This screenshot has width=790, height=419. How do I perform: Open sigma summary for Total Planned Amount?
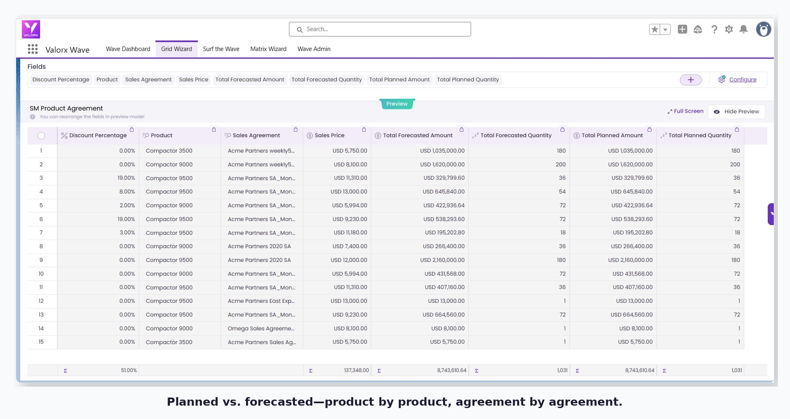point(578,371)
